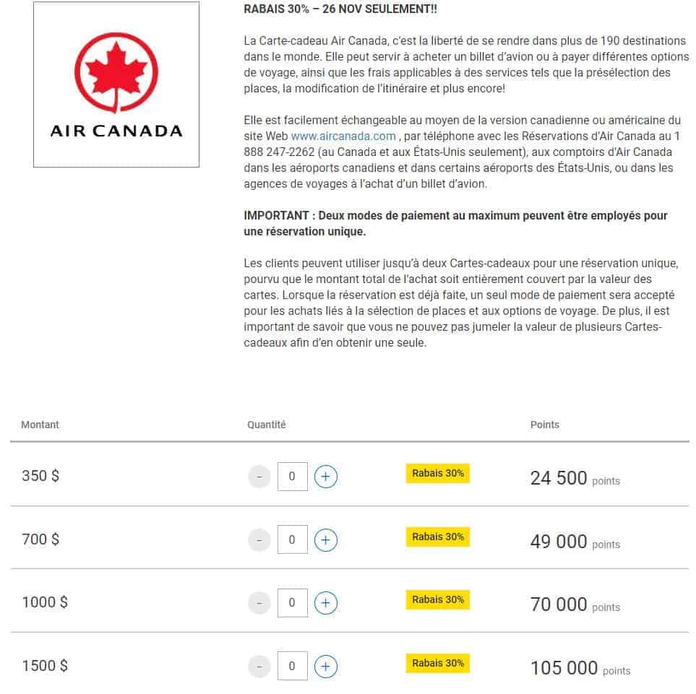Click the minus icon for the 1500 $ card
Viewport: 696px width, 694px height.
[x=259, y=665]
